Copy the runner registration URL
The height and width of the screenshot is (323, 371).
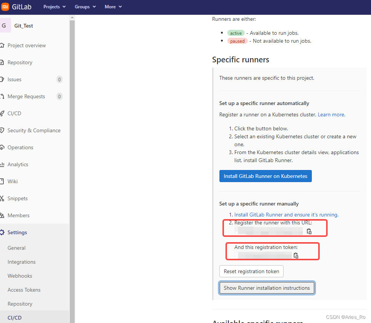309,231
